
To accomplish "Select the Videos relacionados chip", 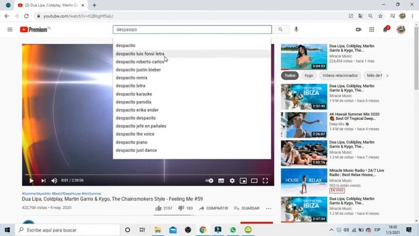I will coord(340,76).
